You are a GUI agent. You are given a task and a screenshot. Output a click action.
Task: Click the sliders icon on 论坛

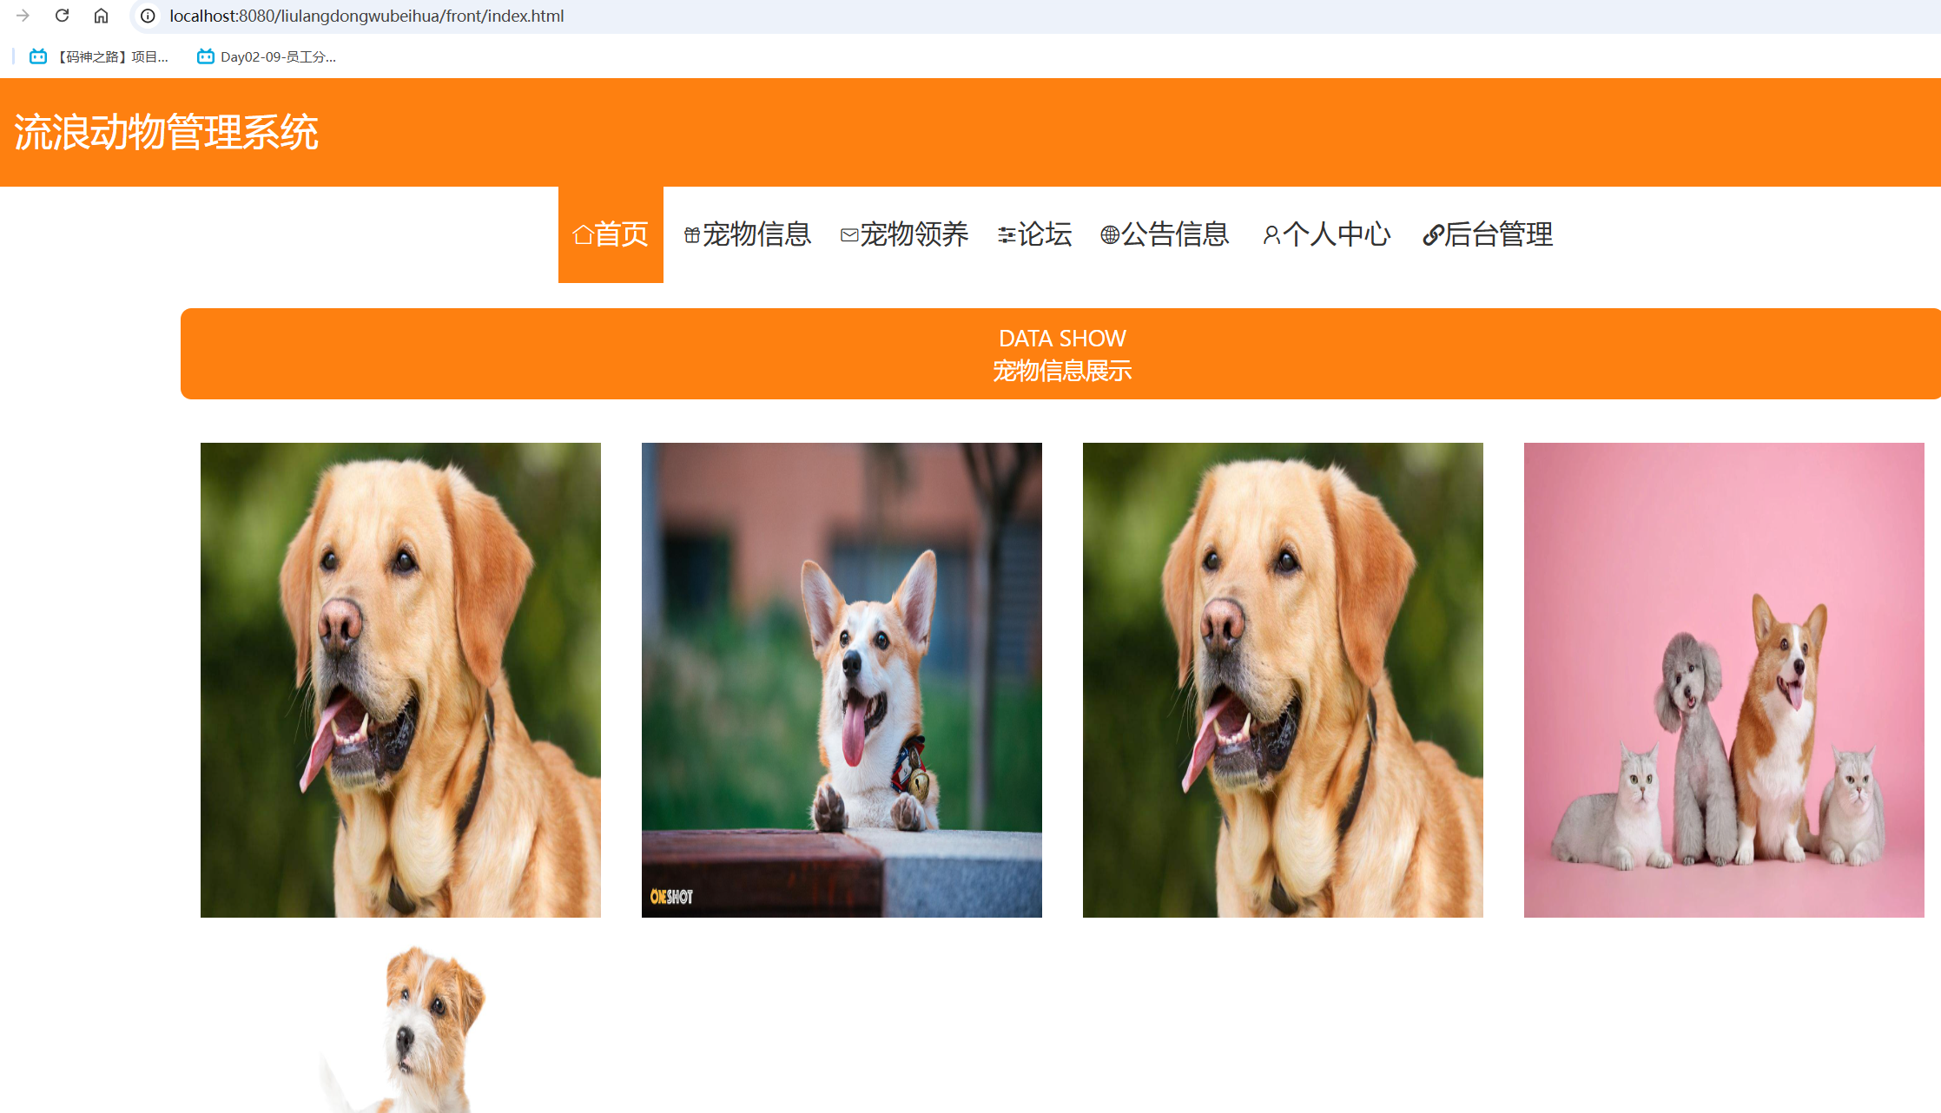(1006, 233)
